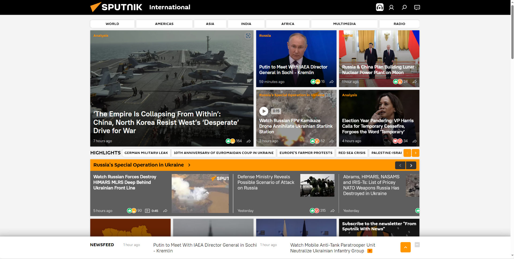Open the chat messages icon in header
Screen dimensions: 514x259
pyautogui.click(x=417, y=7)
